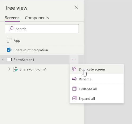The width and height of the screenshot is (132, 124).
Task: Click the Expand all plus icon
Action: [x=74, y=98]
